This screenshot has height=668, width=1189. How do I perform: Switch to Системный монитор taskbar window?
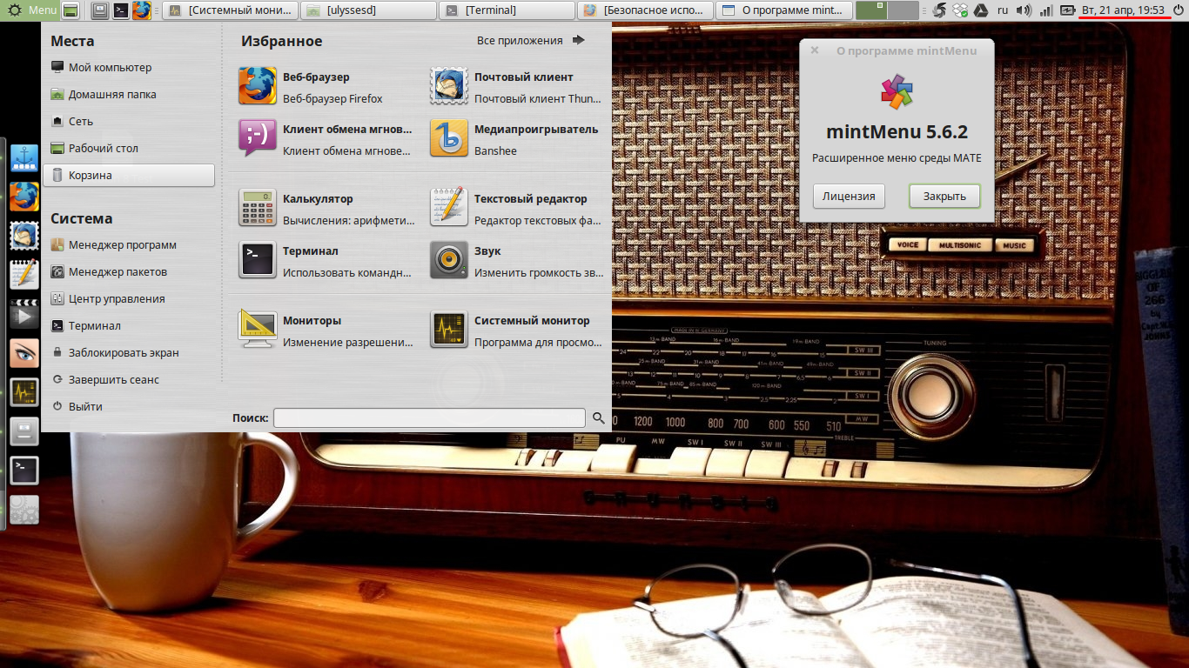pyautogui.click(x=230, y=10)
